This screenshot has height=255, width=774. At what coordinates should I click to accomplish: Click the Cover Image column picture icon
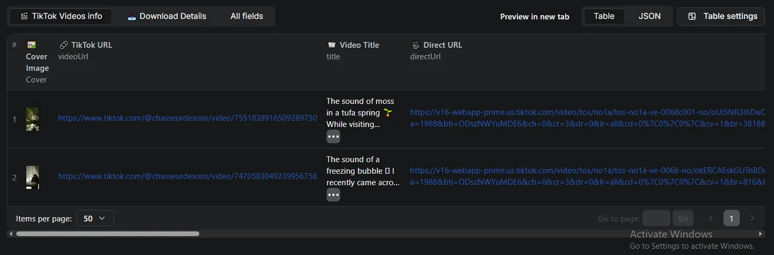coord(31,45)
